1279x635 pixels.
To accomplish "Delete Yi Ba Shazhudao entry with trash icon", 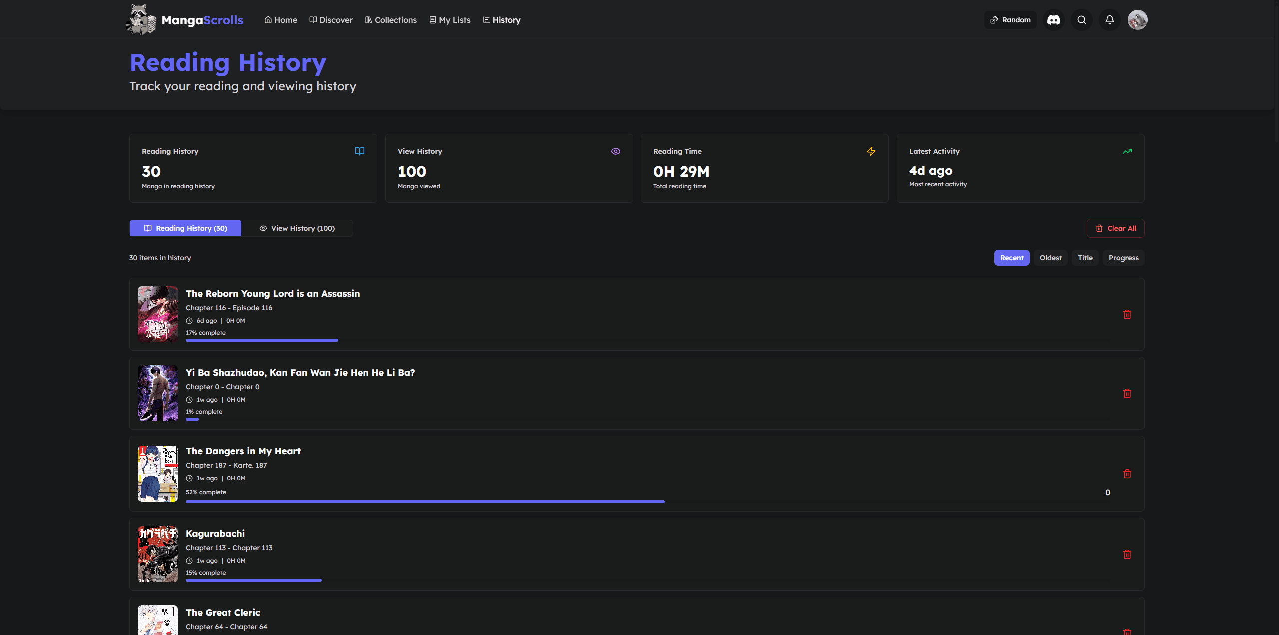I will [1127, 393].
